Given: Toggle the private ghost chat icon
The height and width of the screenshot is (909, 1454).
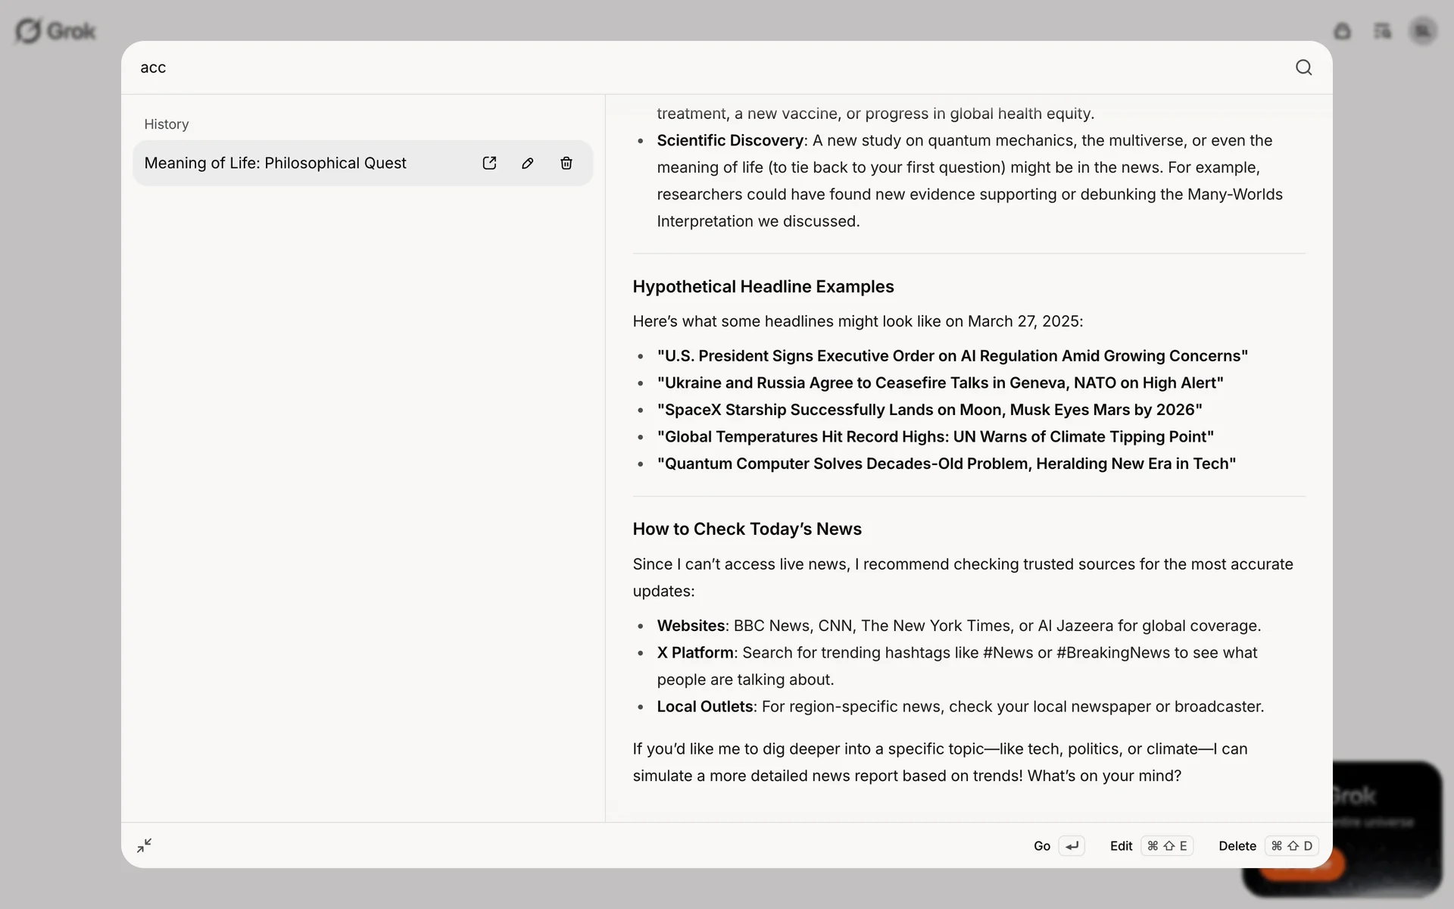Looking at the screenshot, I should 1343,31.
